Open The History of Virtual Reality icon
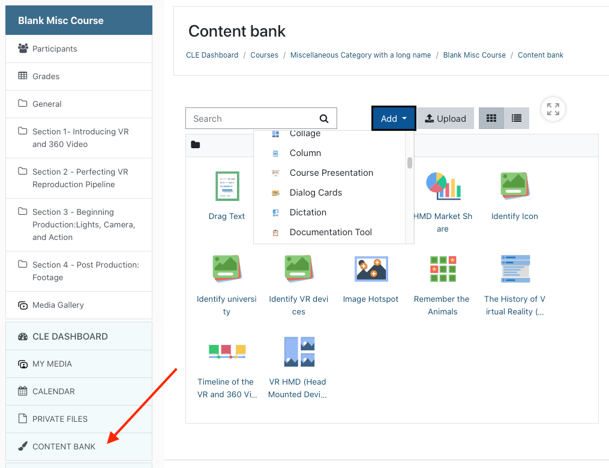This screenshot has width=609, height=468. [x=515, y=269]
